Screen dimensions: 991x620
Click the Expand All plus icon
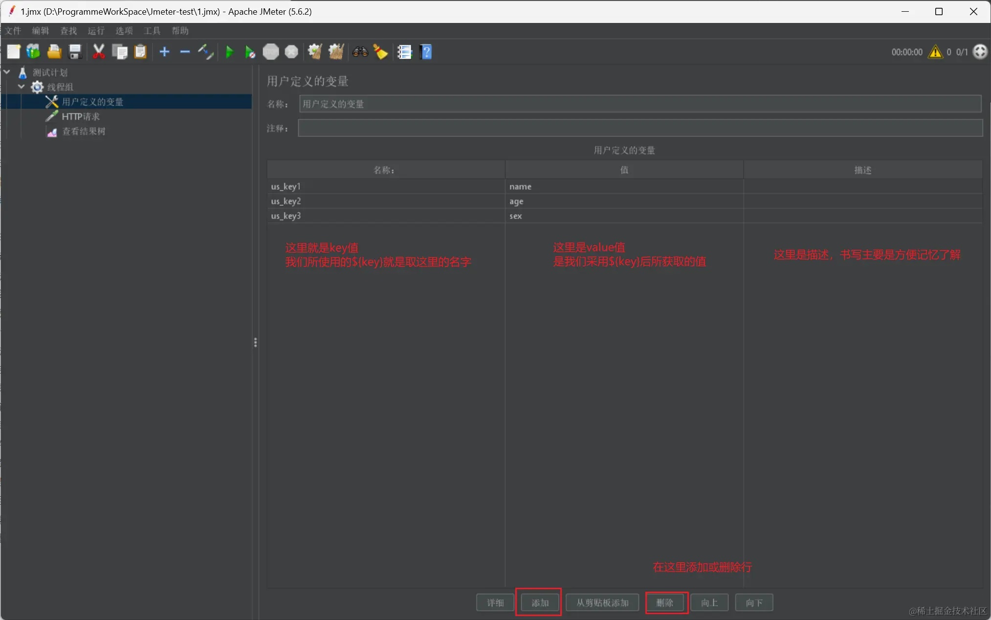165,52
